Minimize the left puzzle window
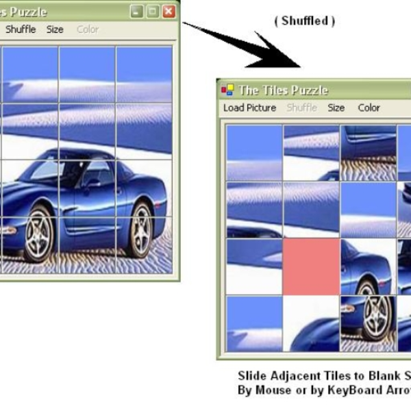This screenshot has height=411, width=411. pyautogui.click(x=137, y=12)
